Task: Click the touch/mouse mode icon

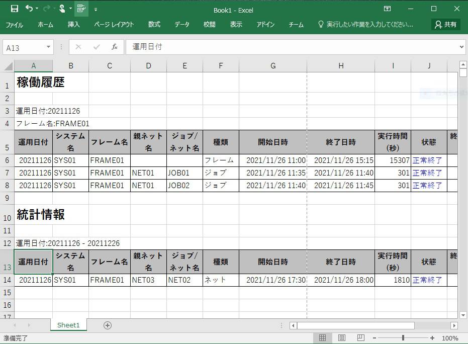Action: (62, 9)
